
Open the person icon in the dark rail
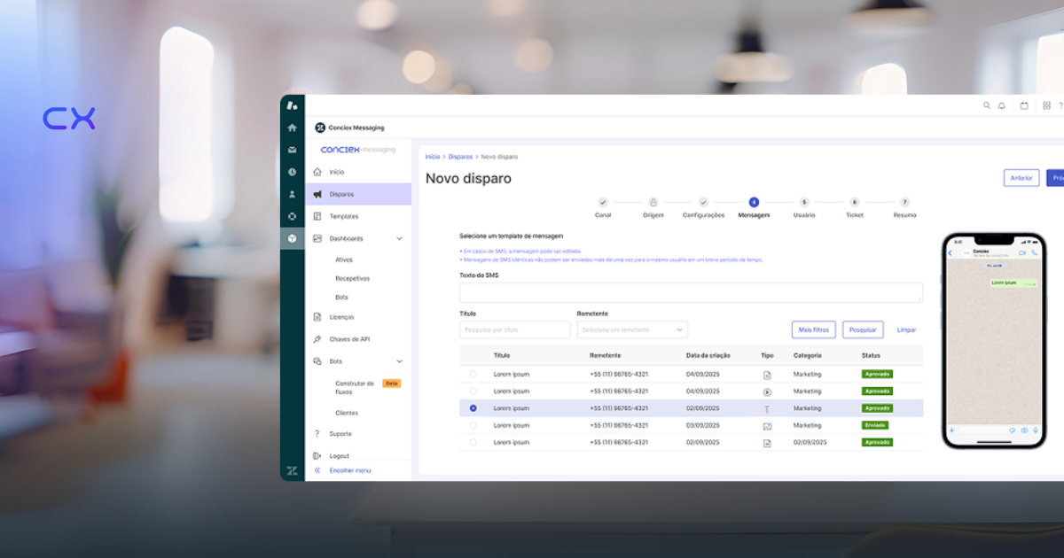292,194
